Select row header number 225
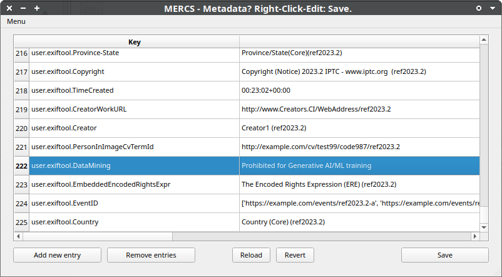This screenshot has width=502, height=277. coord(22,222)
